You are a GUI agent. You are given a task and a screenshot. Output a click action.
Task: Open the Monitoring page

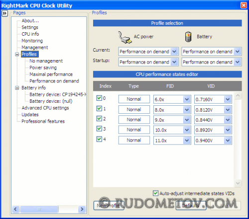tap(32, 41)
